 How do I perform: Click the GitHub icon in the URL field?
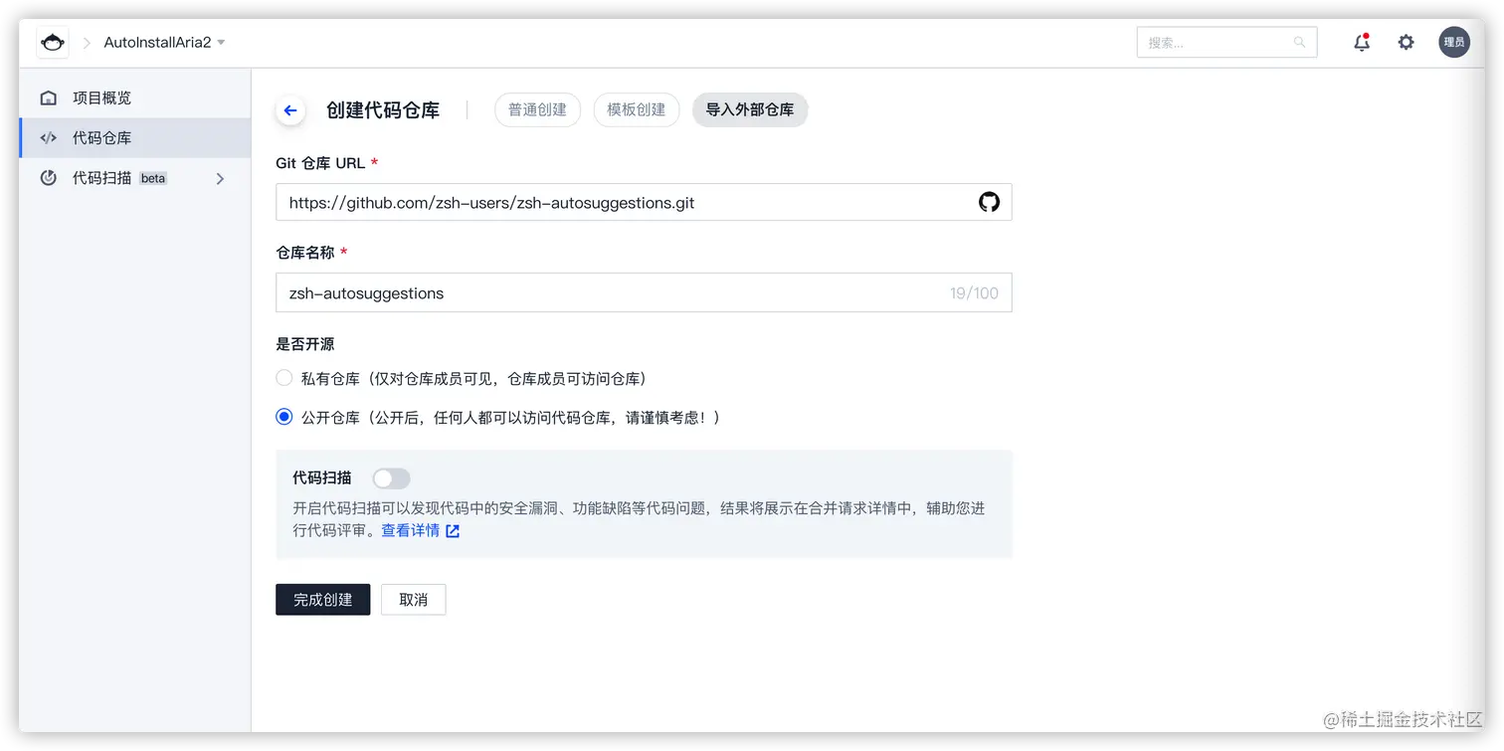click(989, 201)
